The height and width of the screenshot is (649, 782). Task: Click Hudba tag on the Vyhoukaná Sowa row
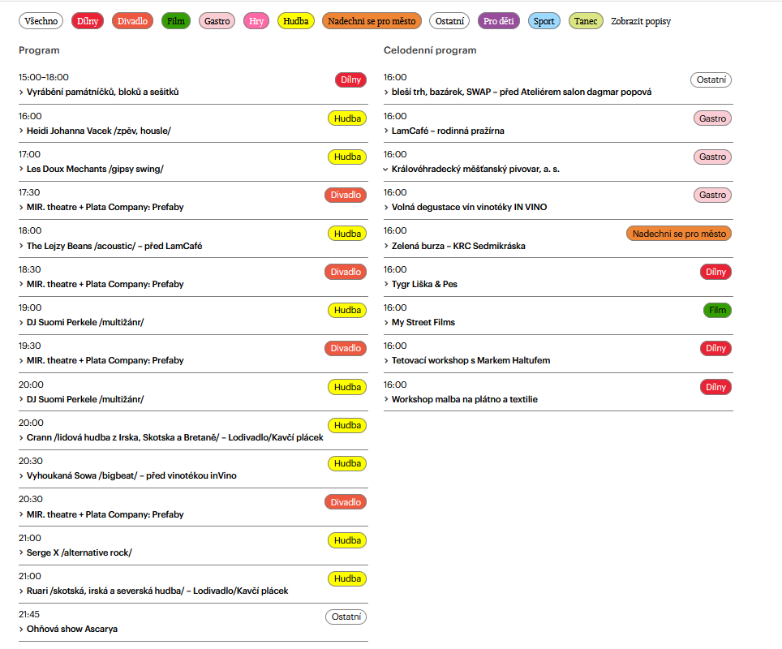click(347, 463)
